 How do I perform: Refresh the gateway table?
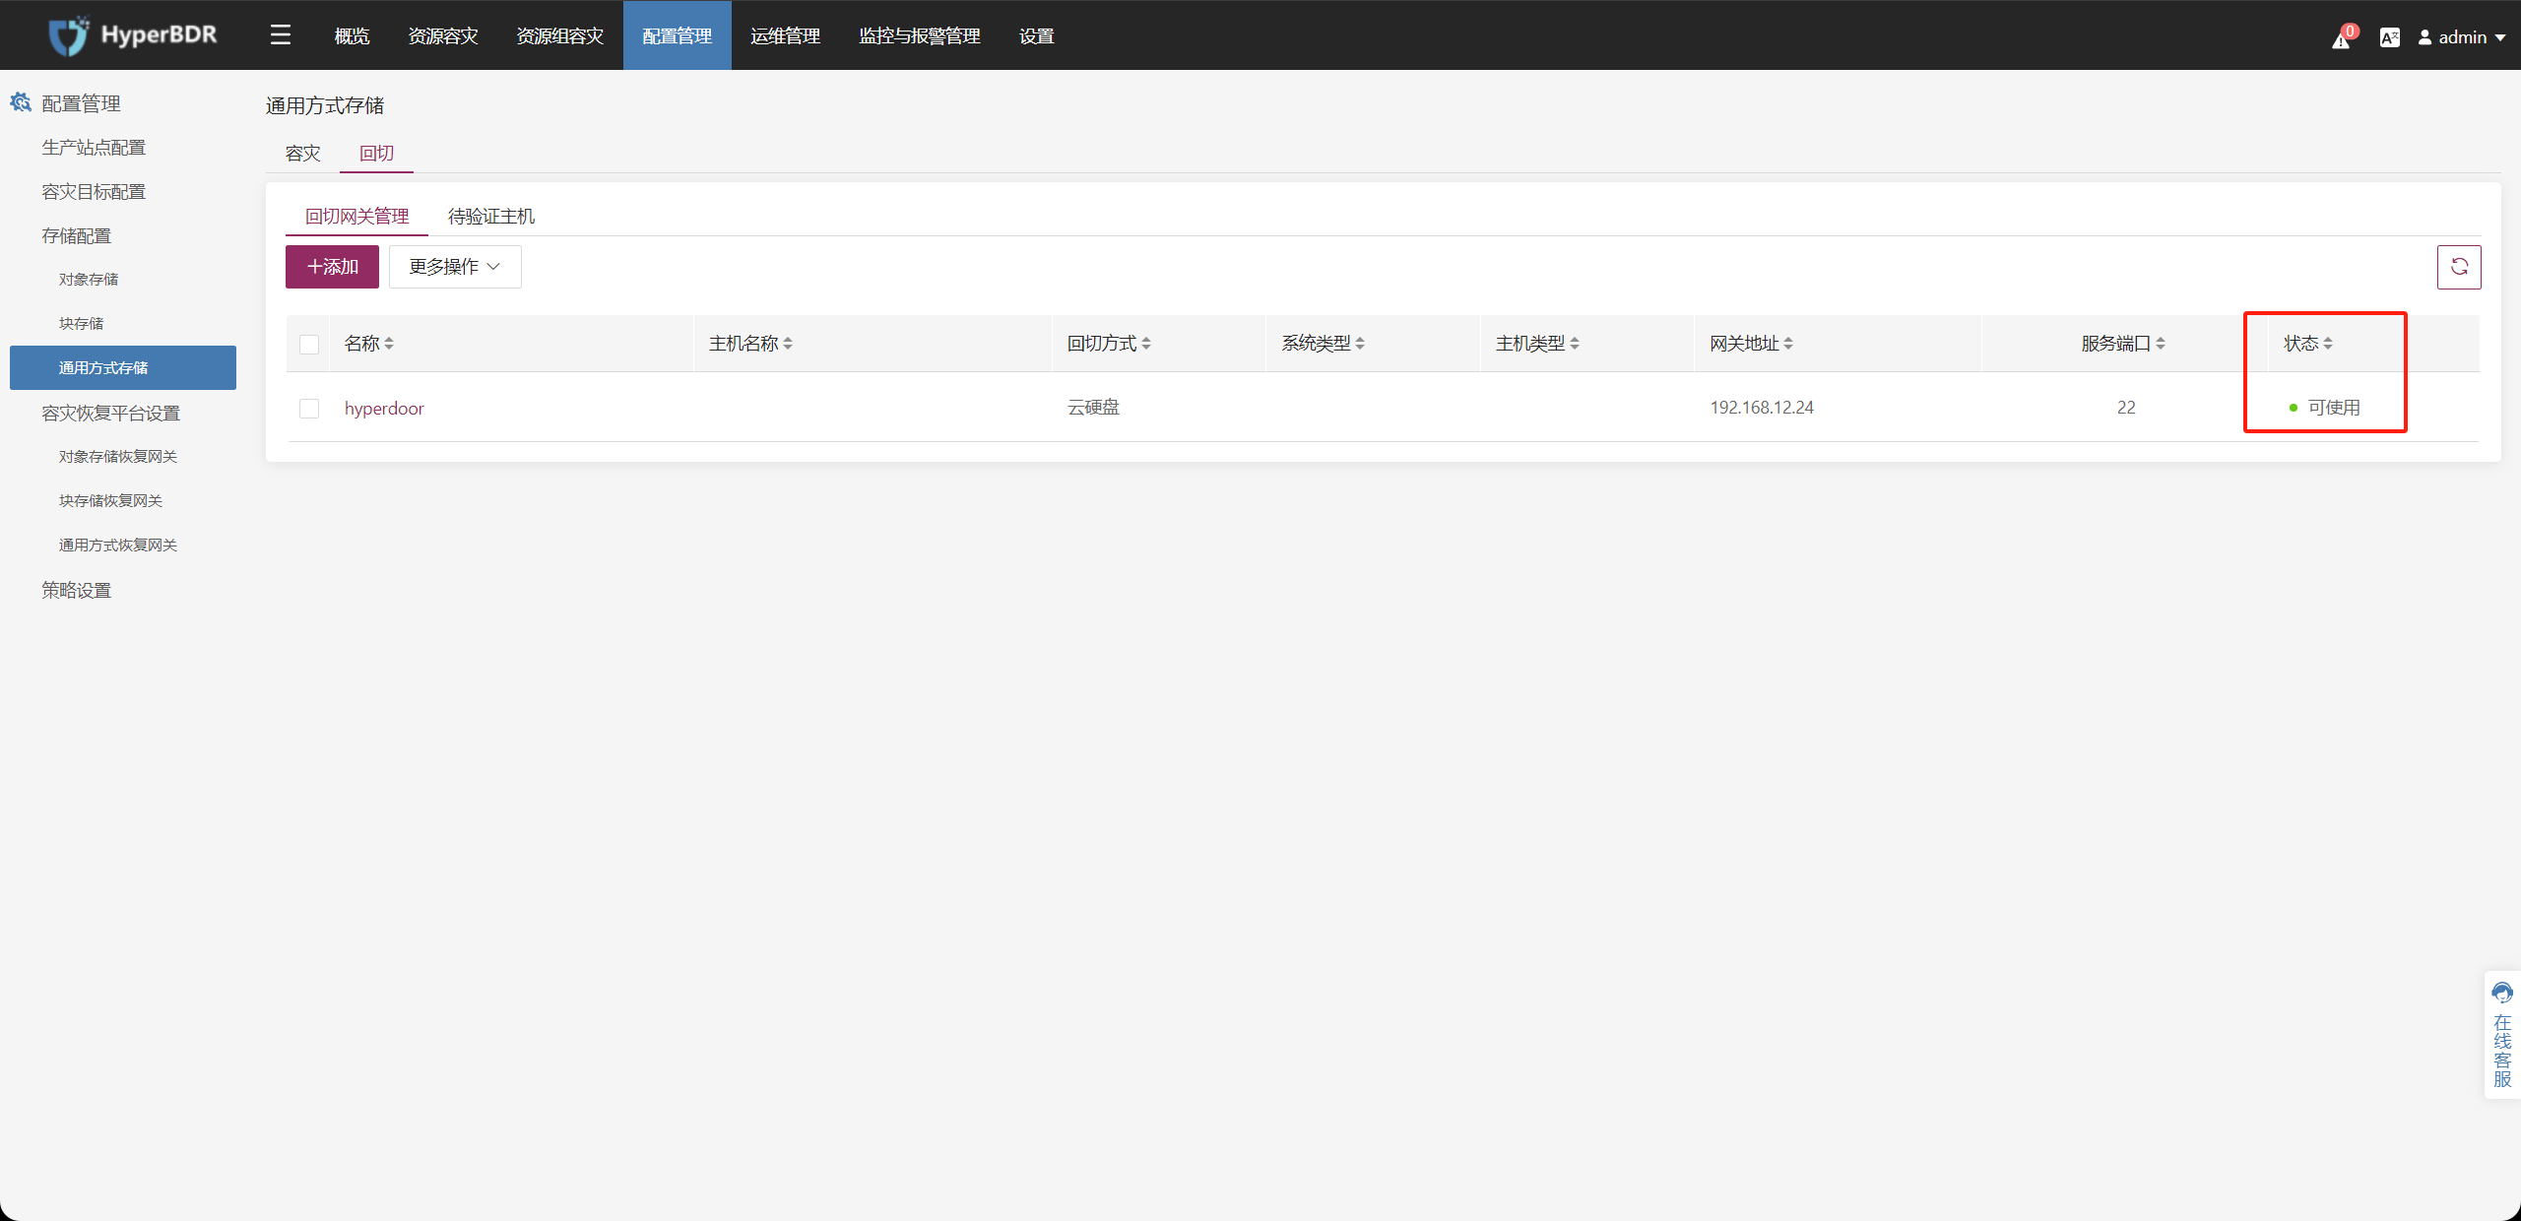tap(2459, 267)
